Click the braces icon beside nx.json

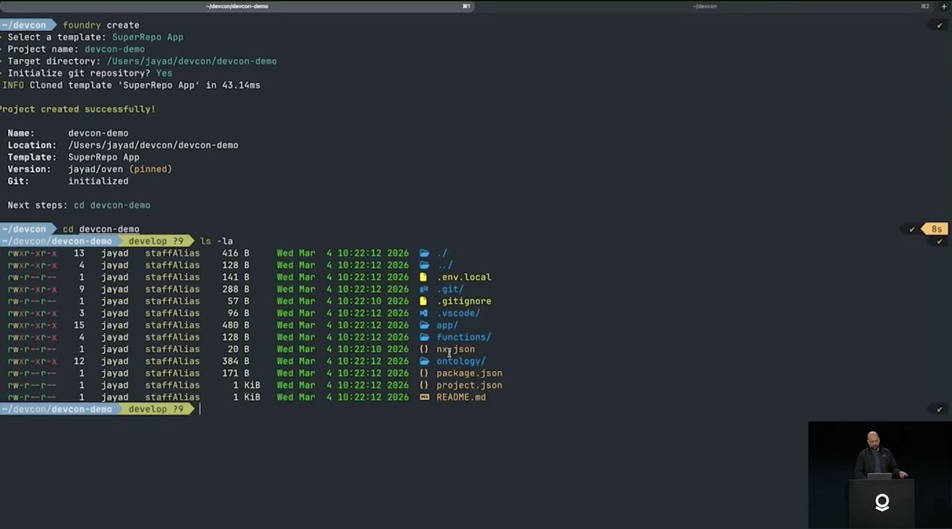click(x=424, y=349)
